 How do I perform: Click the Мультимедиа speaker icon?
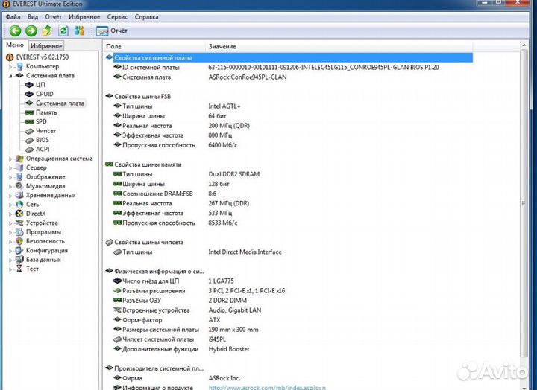[20, 186]
